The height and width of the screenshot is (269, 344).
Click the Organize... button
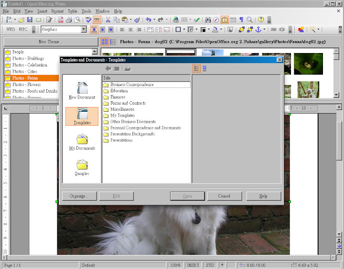79,196
